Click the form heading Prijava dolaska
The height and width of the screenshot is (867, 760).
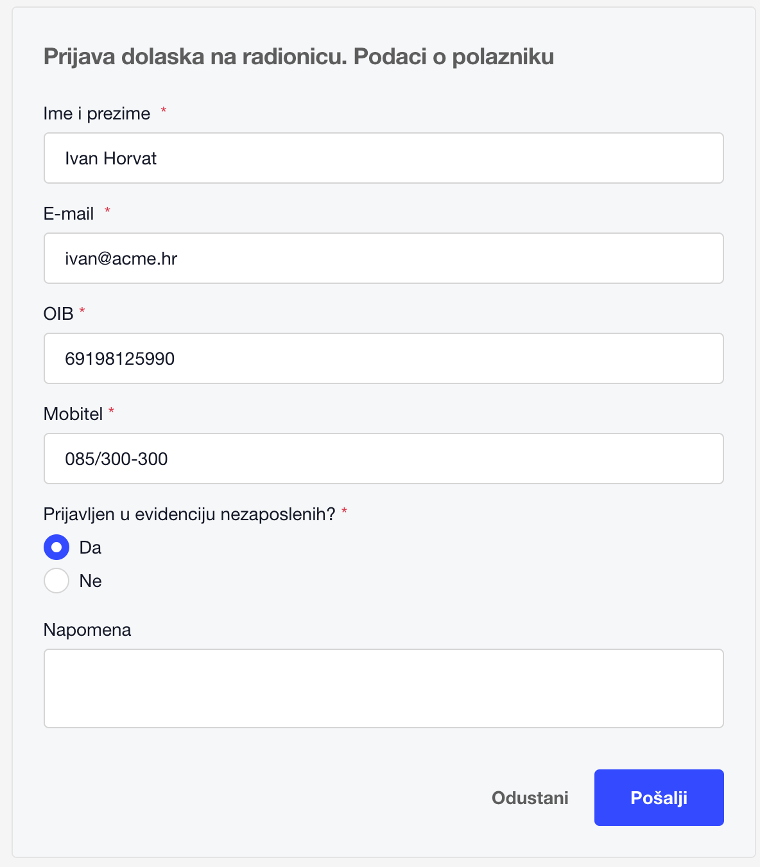click(x=298, y=57)
